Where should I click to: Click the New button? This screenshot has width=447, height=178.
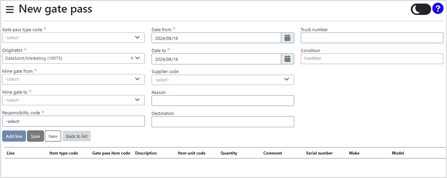53,136
